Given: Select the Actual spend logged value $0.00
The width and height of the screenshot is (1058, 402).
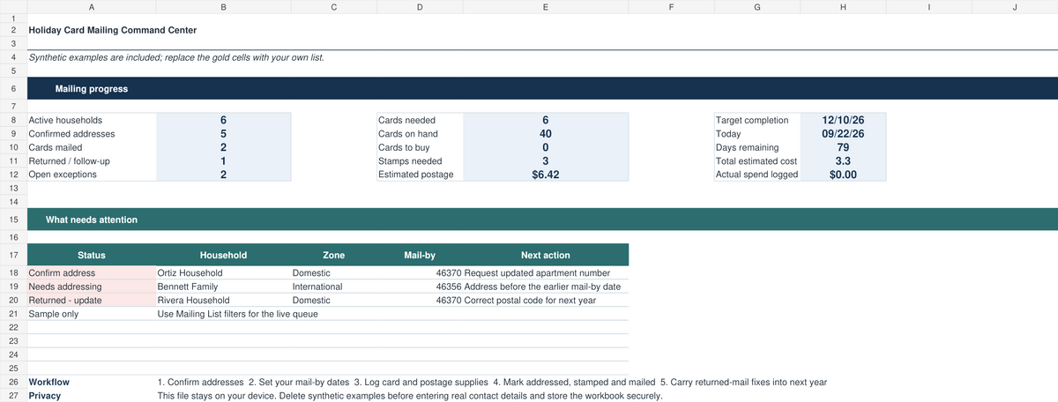Looking at the screenshot, I should point(843,175).
